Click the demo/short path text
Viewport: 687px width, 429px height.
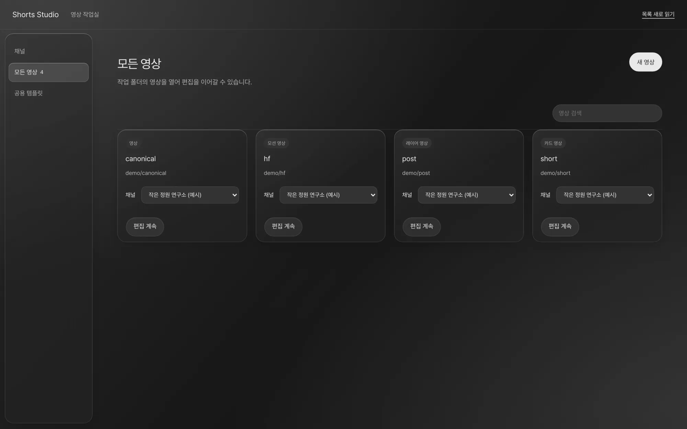click(555, 173)
